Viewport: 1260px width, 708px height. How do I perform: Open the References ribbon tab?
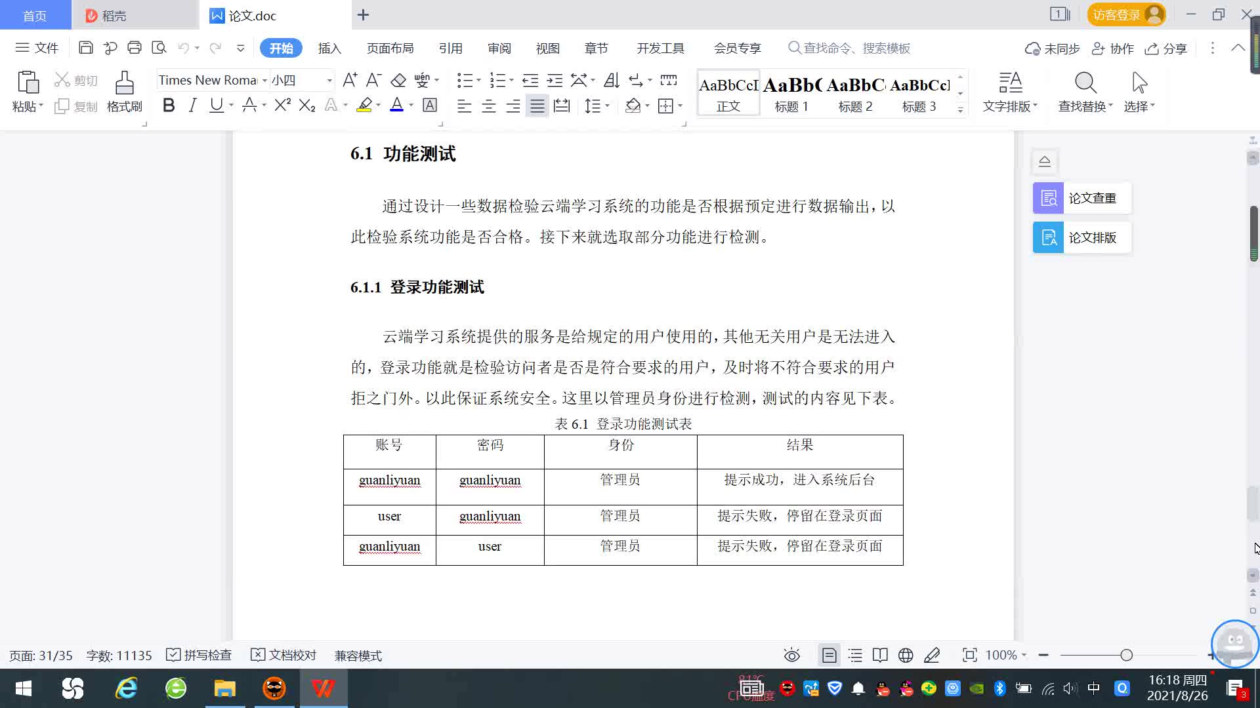point(450,49)
